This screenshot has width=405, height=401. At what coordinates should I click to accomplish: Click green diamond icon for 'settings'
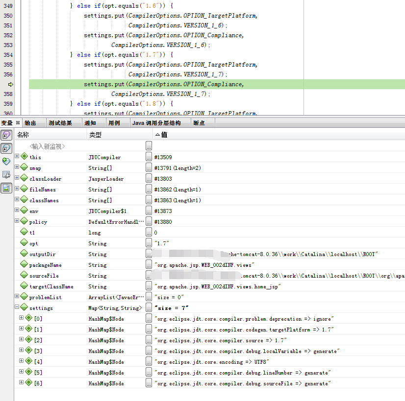[x=25, y=307]
